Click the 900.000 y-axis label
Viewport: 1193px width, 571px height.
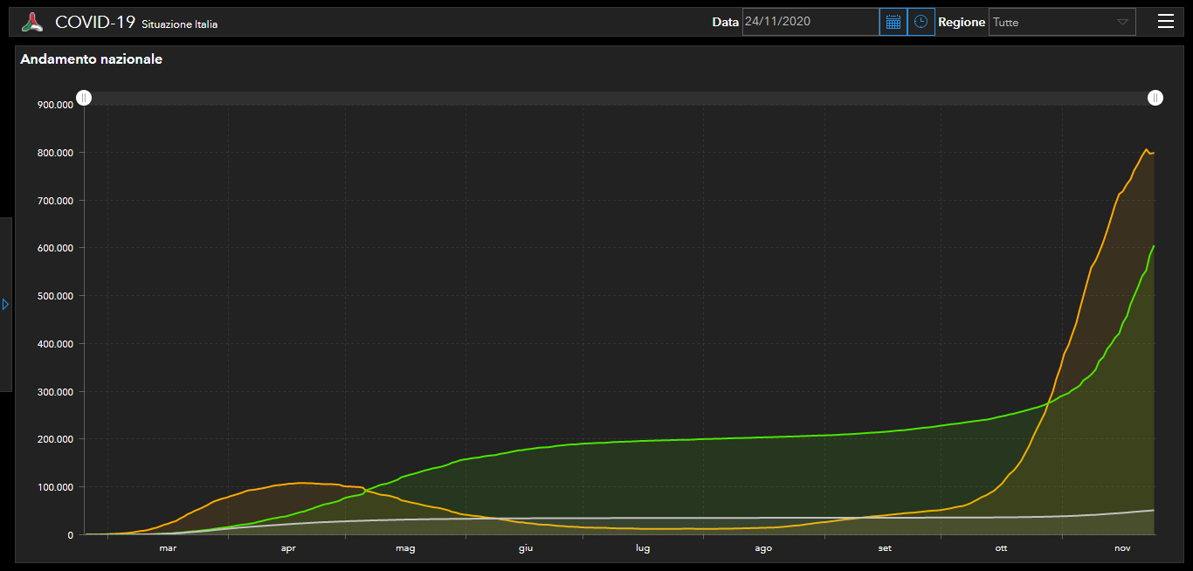click(54, 105)
